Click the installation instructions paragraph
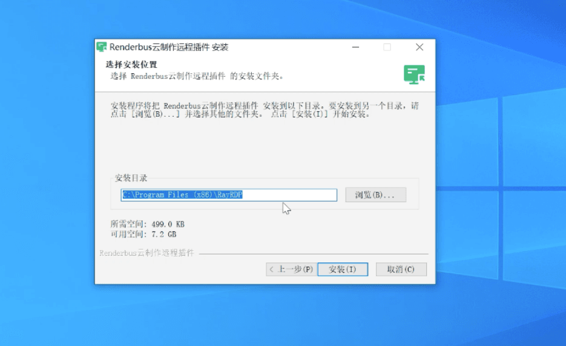 [265, 109]
